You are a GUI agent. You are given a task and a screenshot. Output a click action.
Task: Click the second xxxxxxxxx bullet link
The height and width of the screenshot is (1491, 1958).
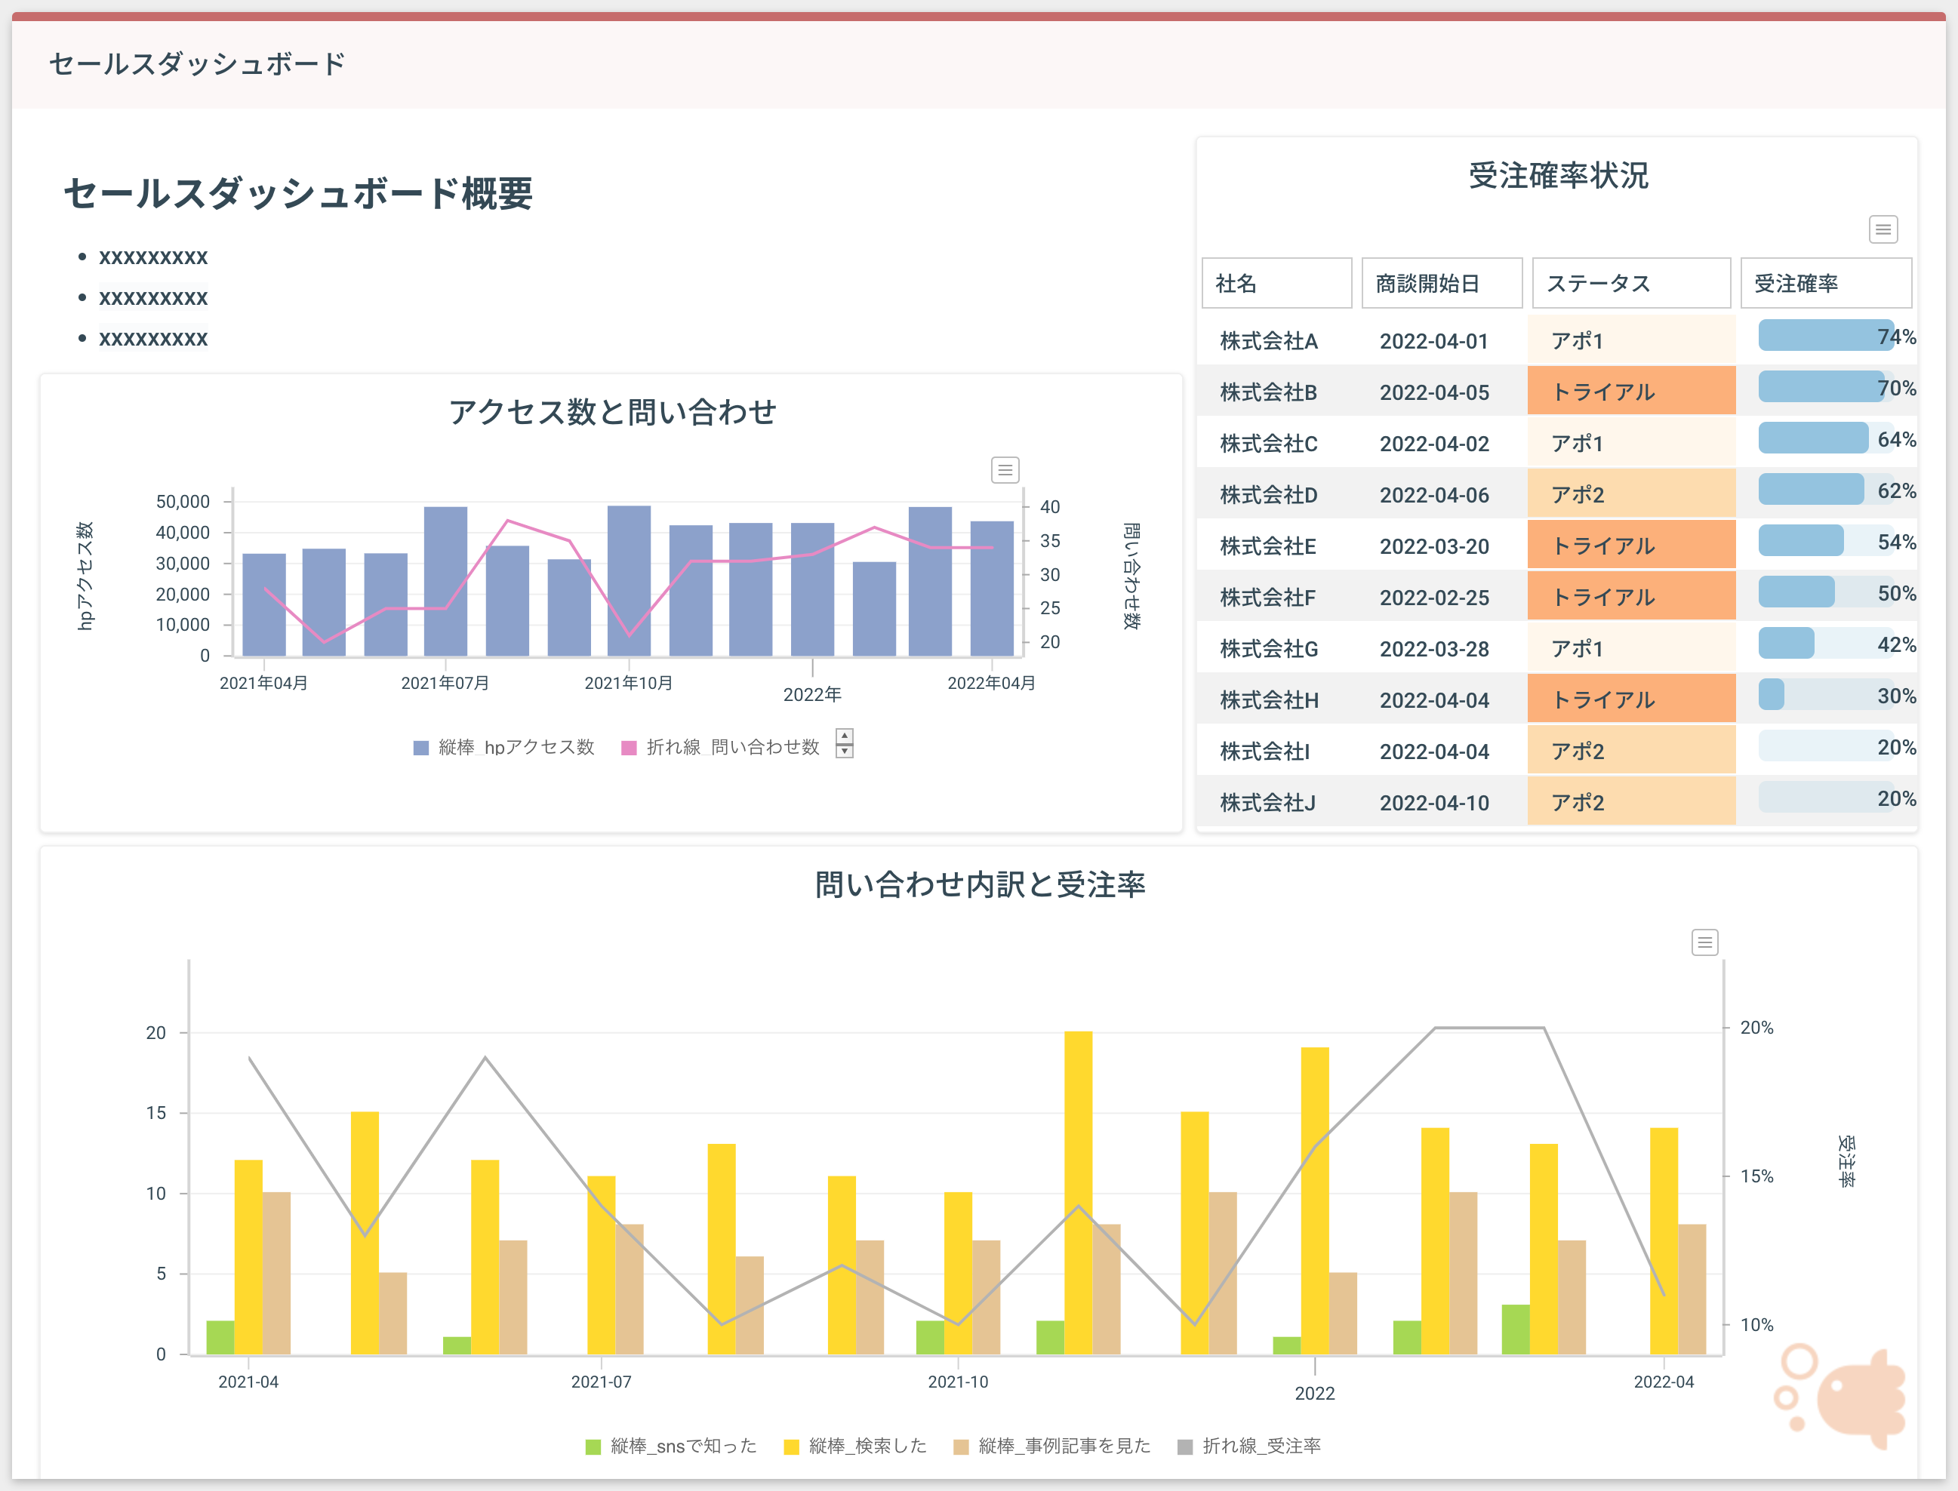153,297
